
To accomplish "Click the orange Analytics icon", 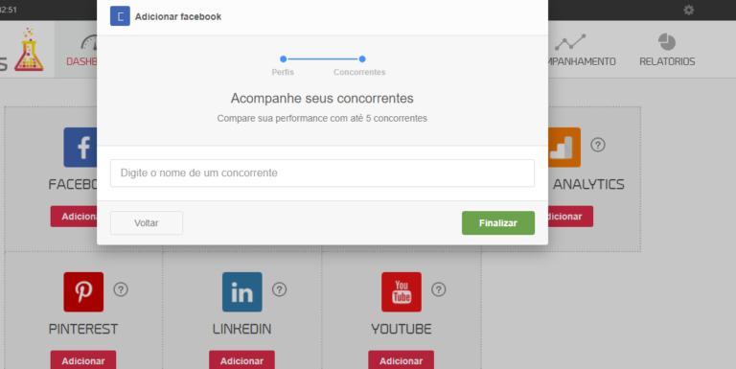I will click(x=564, y=148).
